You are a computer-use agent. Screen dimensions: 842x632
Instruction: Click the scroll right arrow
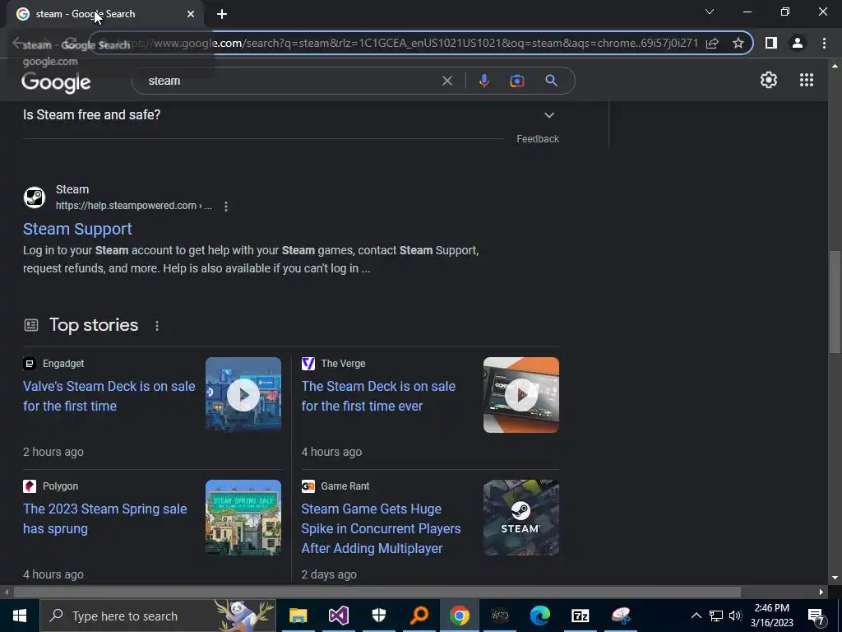(821, 592)
